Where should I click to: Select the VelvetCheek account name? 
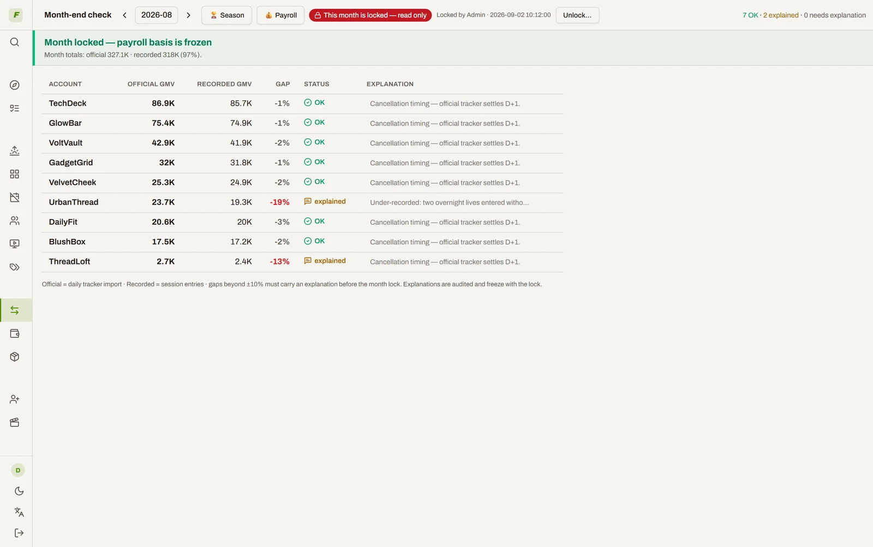[x=73, y=182]
